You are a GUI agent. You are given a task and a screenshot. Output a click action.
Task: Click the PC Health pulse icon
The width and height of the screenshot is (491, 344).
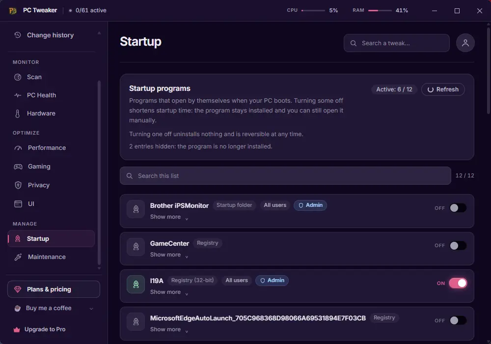point(18,95)
